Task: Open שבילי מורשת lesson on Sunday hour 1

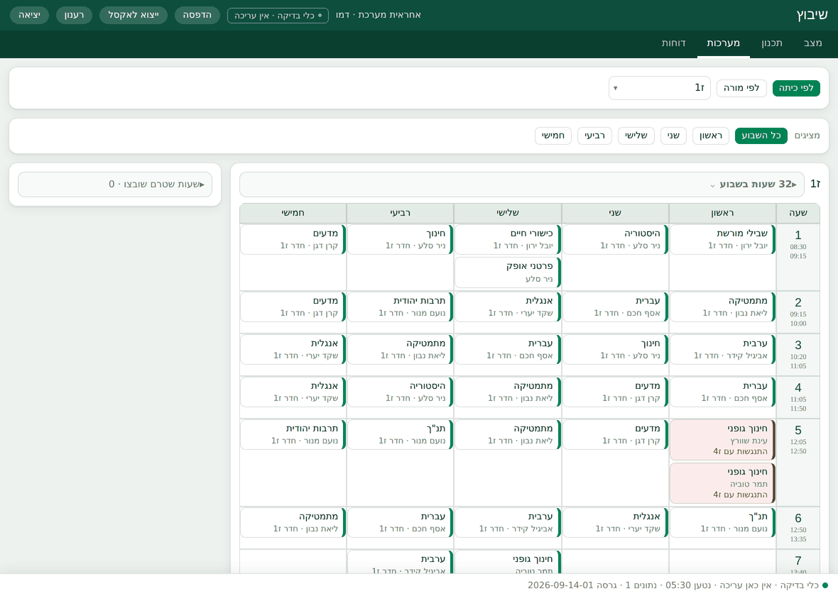Action: tap(722, 239)
